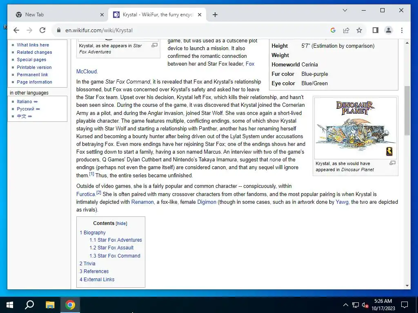Open Related changes link
The image size is (418, 313).
(34, 53)
